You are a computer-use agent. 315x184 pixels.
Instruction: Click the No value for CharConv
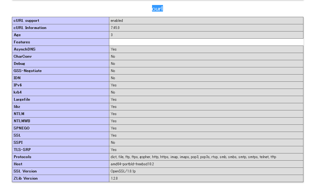pos(113,56)
